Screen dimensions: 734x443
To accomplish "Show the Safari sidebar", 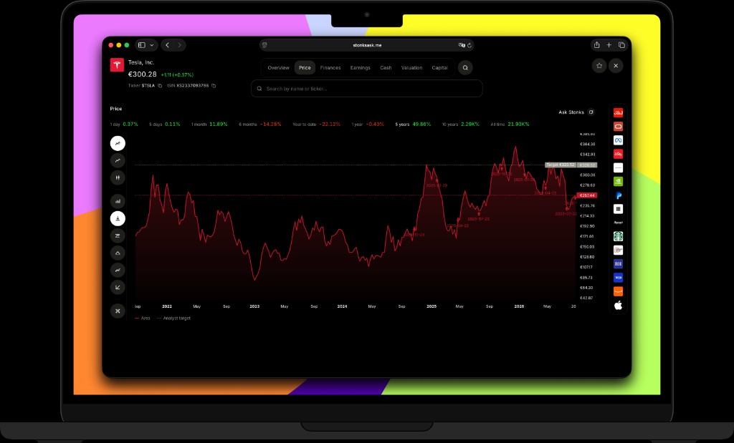I will tap(142, 45).
